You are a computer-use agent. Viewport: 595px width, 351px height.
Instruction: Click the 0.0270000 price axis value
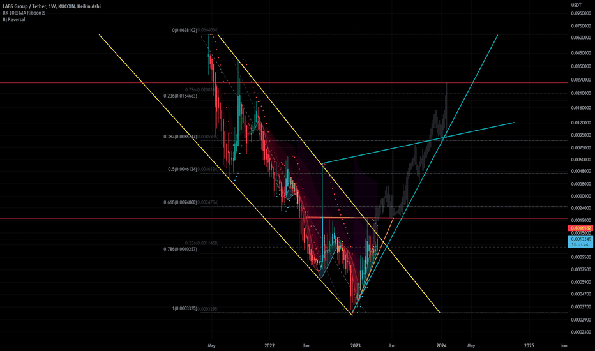pos(581,80)
